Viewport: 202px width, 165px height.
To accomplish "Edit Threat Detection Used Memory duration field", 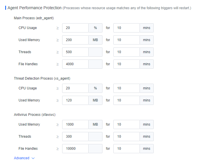I will [126, 100].
